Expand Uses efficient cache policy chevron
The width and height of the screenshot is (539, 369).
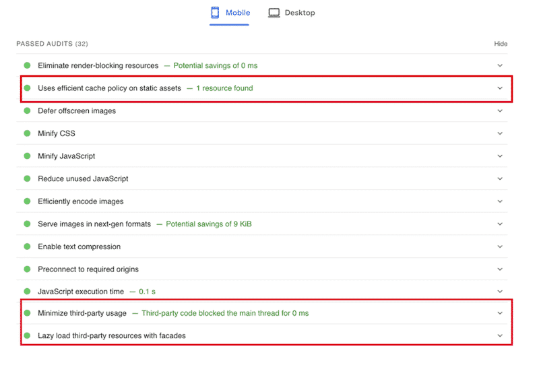coord(500,88)
